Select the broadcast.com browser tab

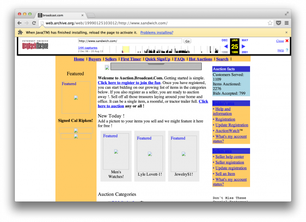coord(61,15)
